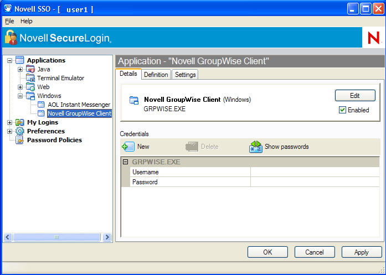
Task: Select Preferences tree label
Action: [x=46, y=131]
